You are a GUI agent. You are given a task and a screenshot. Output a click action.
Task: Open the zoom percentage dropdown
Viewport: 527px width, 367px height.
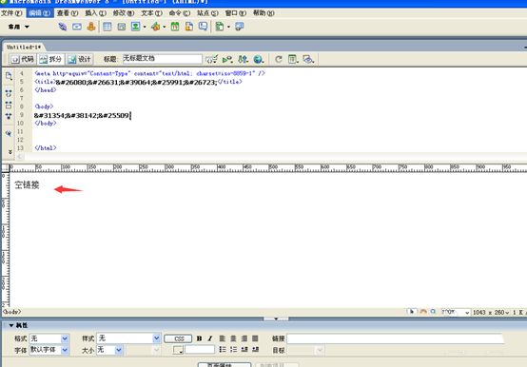click(467, 313)
